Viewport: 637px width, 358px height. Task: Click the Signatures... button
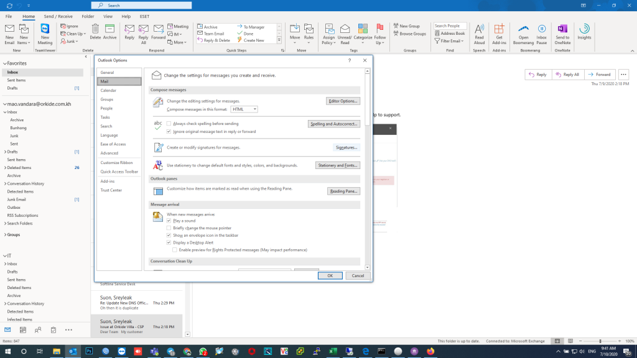tap(346, 147)
